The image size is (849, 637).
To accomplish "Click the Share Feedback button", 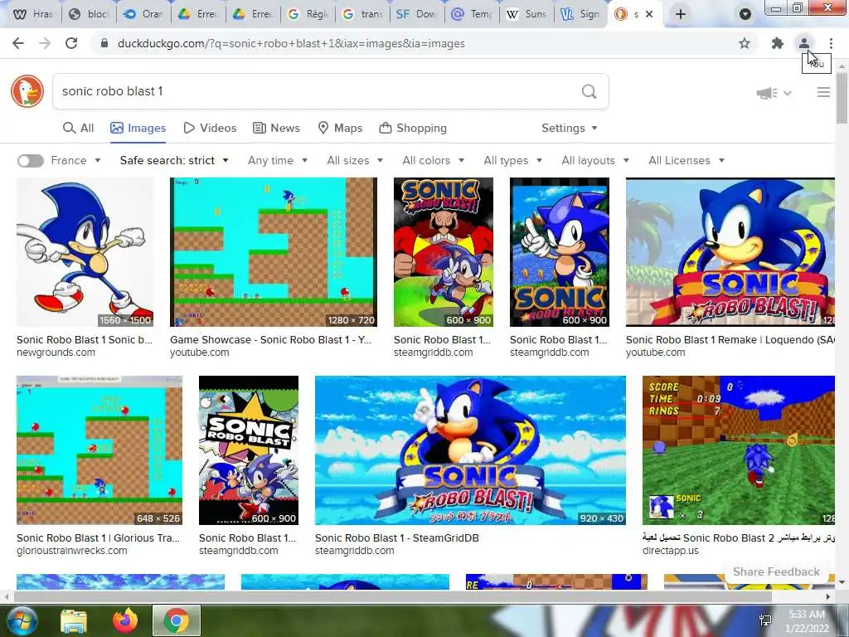I will click(776, 572).
